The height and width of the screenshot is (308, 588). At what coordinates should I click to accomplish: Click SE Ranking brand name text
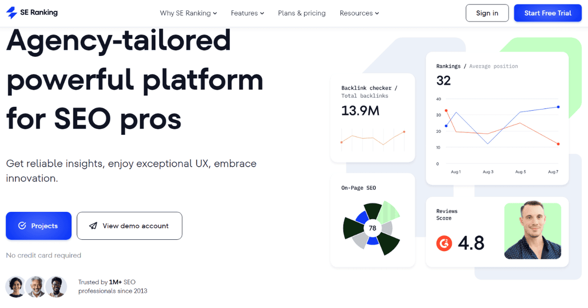[x=39, y=13]
